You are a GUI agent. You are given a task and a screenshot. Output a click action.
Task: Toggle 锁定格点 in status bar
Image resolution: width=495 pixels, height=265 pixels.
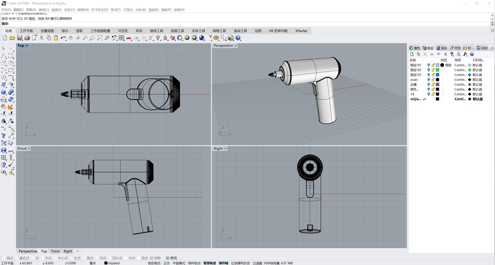[154, 263]
